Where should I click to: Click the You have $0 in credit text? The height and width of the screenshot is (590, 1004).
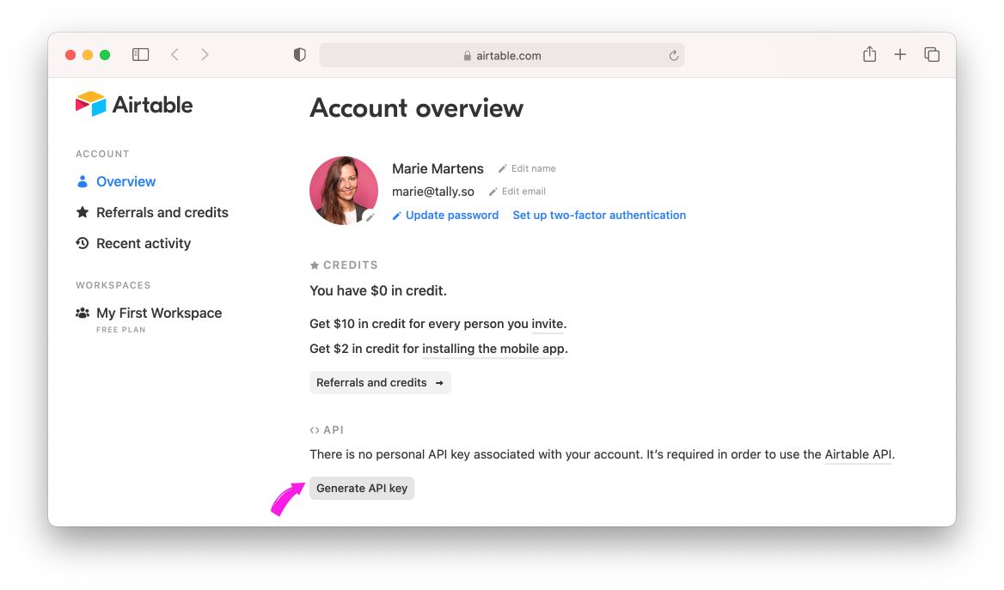(377, 290)
